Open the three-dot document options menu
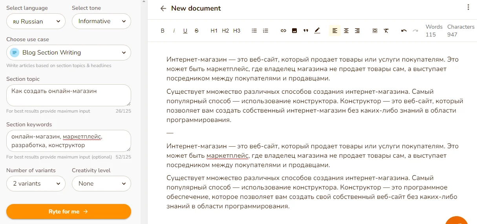Viewport: 477px width, 224px height. [468, 7]
